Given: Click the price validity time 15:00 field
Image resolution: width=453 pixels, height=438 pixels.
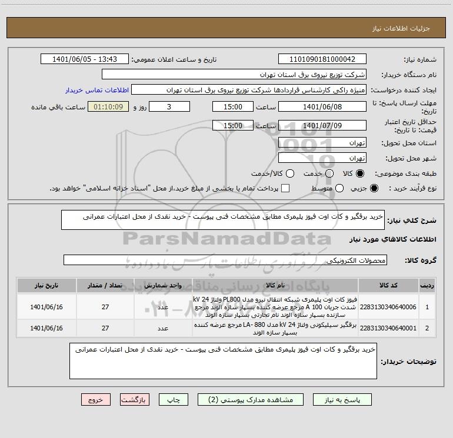Looking at the screenshot, I should pos(233,125).
